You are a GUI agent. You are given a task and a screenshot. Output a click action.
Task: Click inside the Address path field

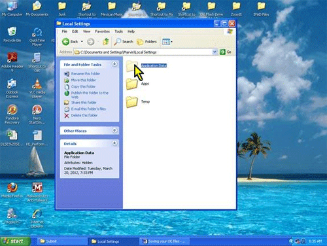pos(143,52)
